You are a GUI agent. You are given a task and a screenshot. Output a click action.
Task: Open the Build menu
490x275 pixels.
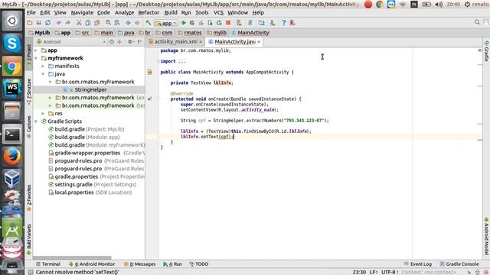coord(171,12)
